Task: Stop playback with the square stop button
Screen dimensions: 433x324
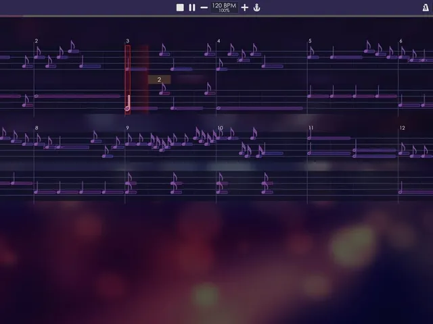Action: 180,7
